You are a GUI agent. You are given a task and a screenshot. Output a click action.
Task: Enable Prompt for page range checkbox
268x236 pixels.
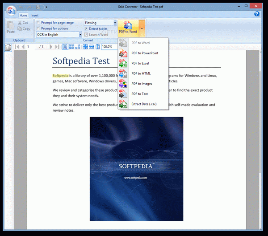[x=38, y=23]
